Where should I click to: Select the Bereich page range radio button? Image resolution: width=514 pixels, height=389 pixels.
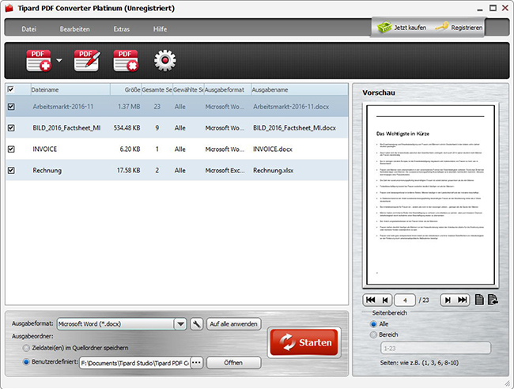tap(373, 334)
